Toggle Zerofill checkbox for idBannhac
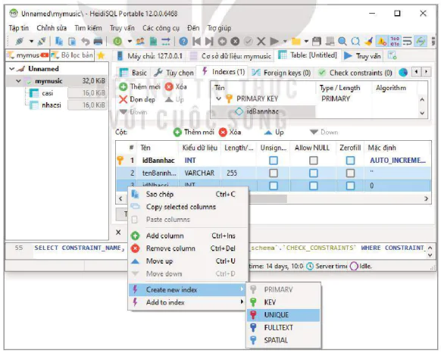This screenshot has width=444, height=356. (x=350, y=161)
